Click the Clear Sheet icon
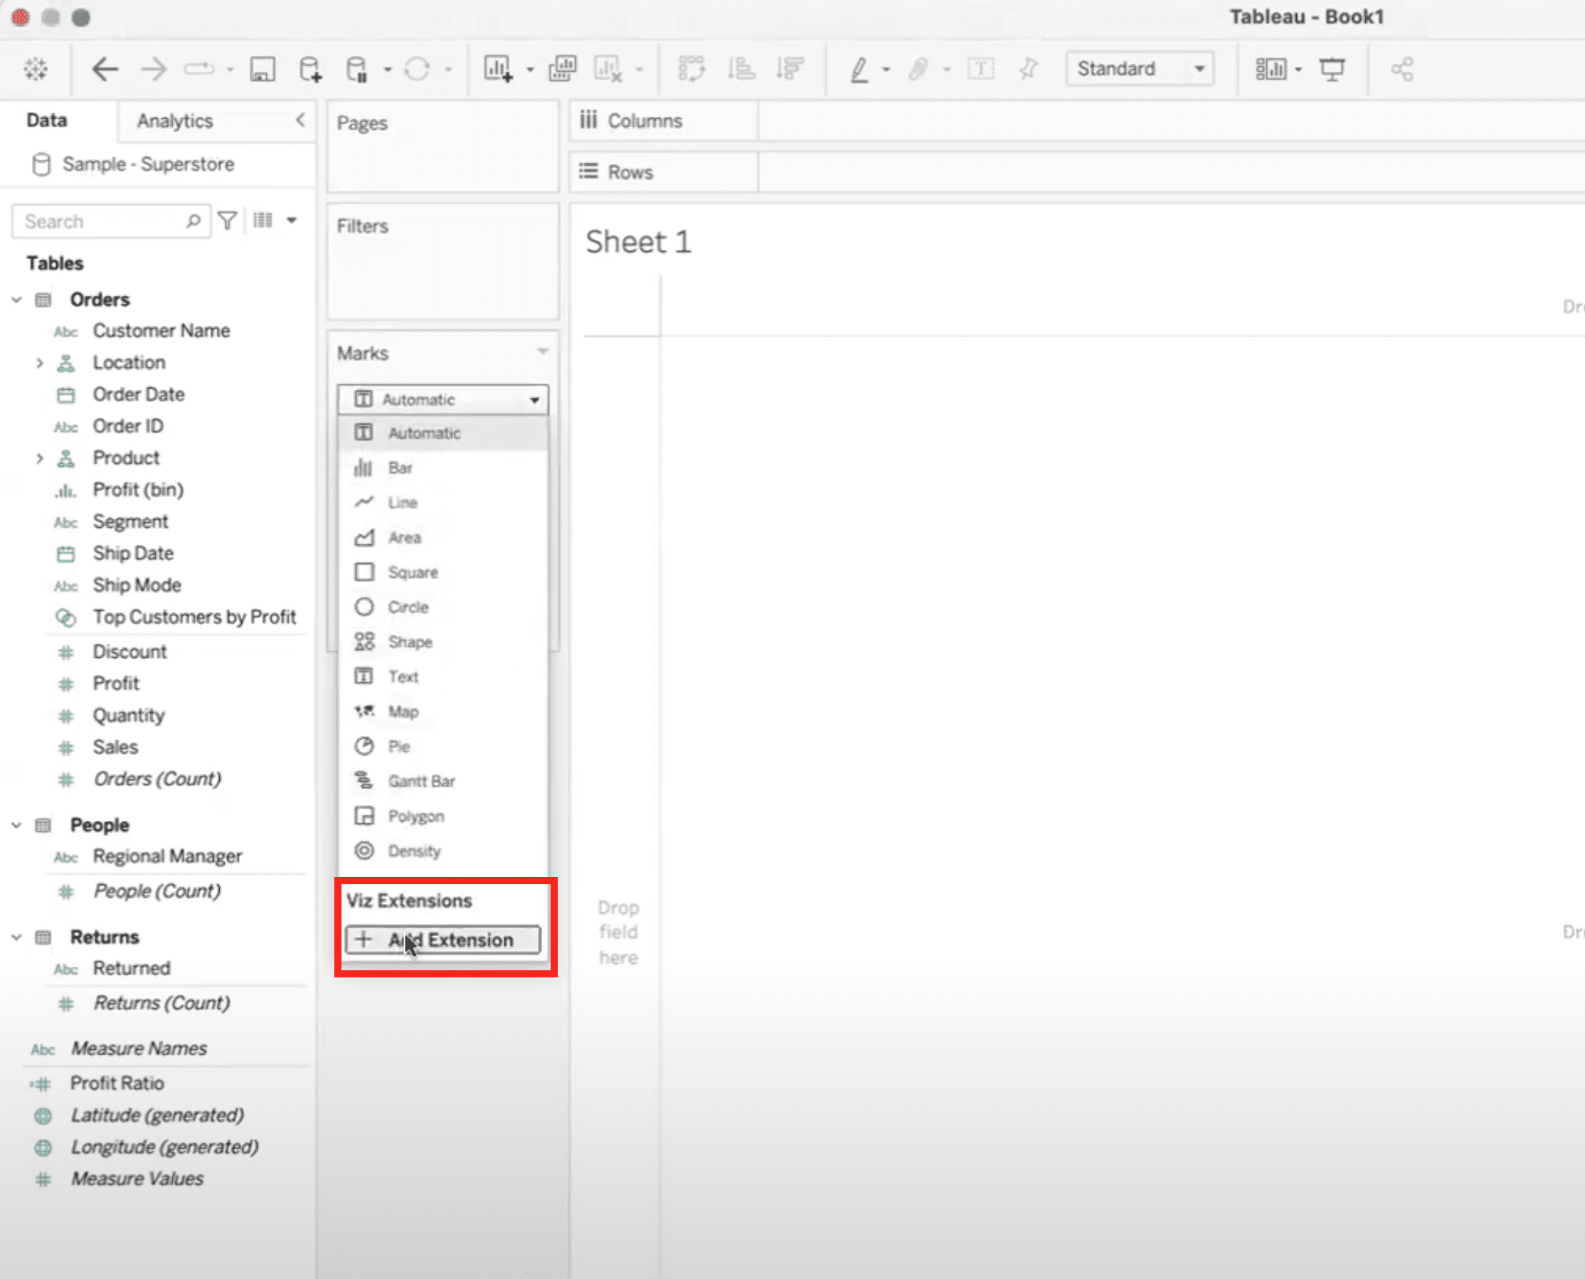 (x=609, y=69)
